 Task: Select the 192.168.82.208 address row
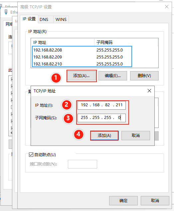pos(82,50)
